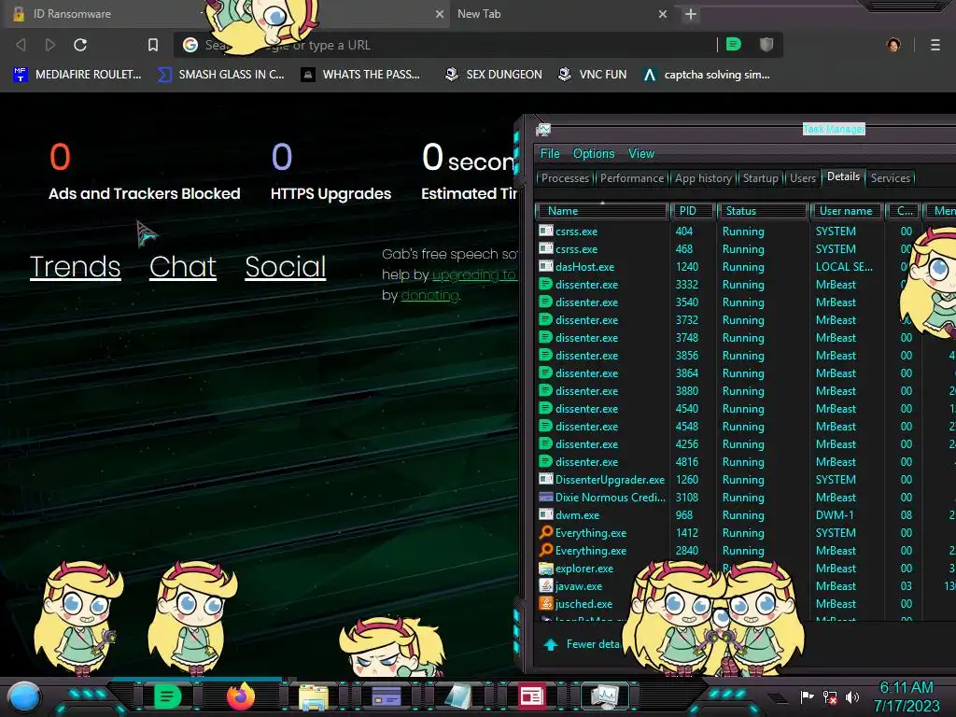This screenshot has height=717, width=956.
Task: Click the Task Manager title bar icon
Action: (x=543, y=129)
